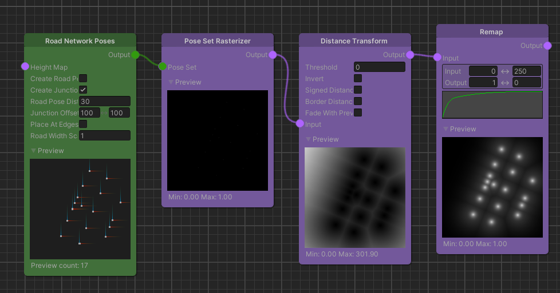Click Pose Set Rasterizer Output port
This screenshot has height=293, width=560.
273,55
